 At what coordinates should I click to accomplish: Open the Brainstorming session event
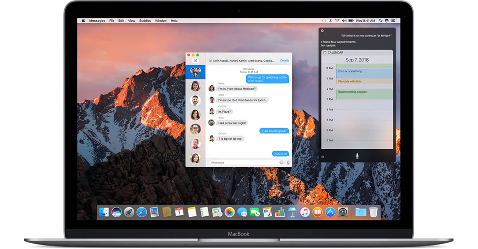click(x=364, y=94)
